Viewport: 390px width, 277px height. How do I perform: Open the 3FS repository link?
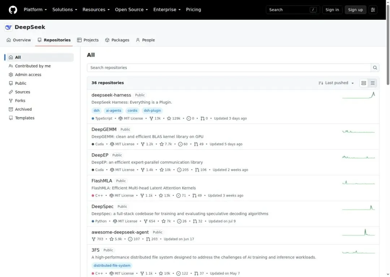[x=95, y=250]
